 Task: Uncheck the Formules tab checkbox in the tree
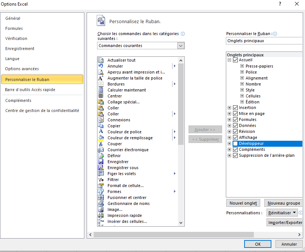[x=235, y=120]
